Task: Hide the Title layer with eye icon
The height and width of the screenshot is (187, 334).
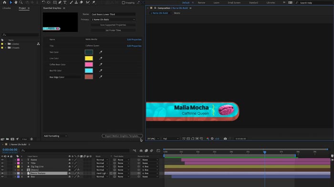Action: pos(2,163)
